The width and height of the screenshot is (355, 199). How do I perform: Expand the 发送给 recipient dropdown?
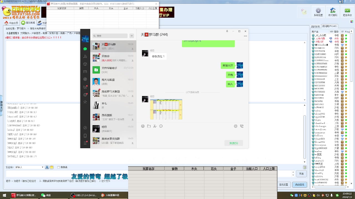pyautogui.click(x=42, y=167)
